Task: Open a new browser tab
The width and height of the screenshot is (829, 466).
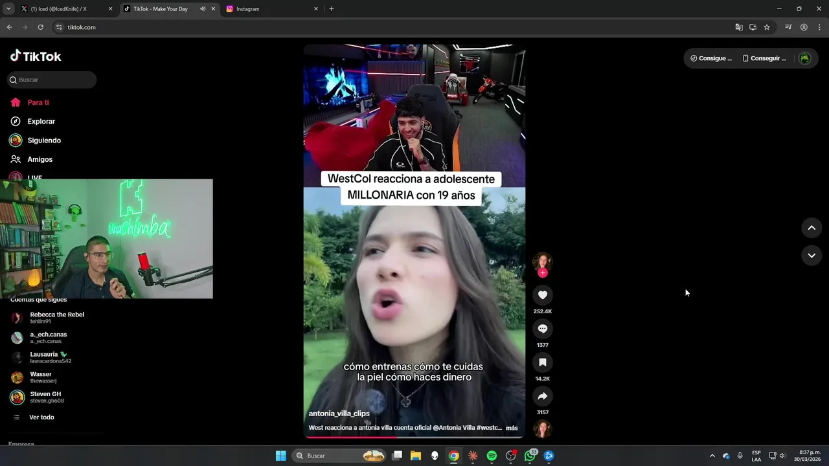Action: point(332,9)
